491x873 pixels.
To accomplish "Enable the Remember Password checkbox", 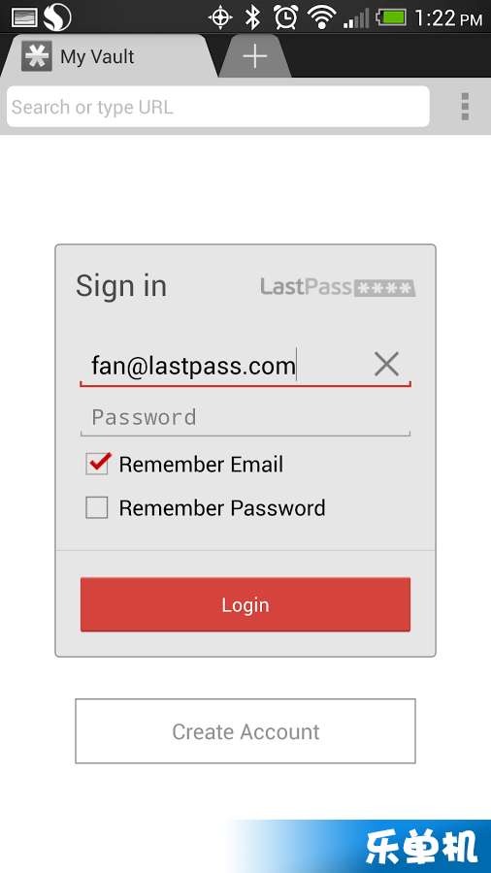I will [x=97, y=507].
